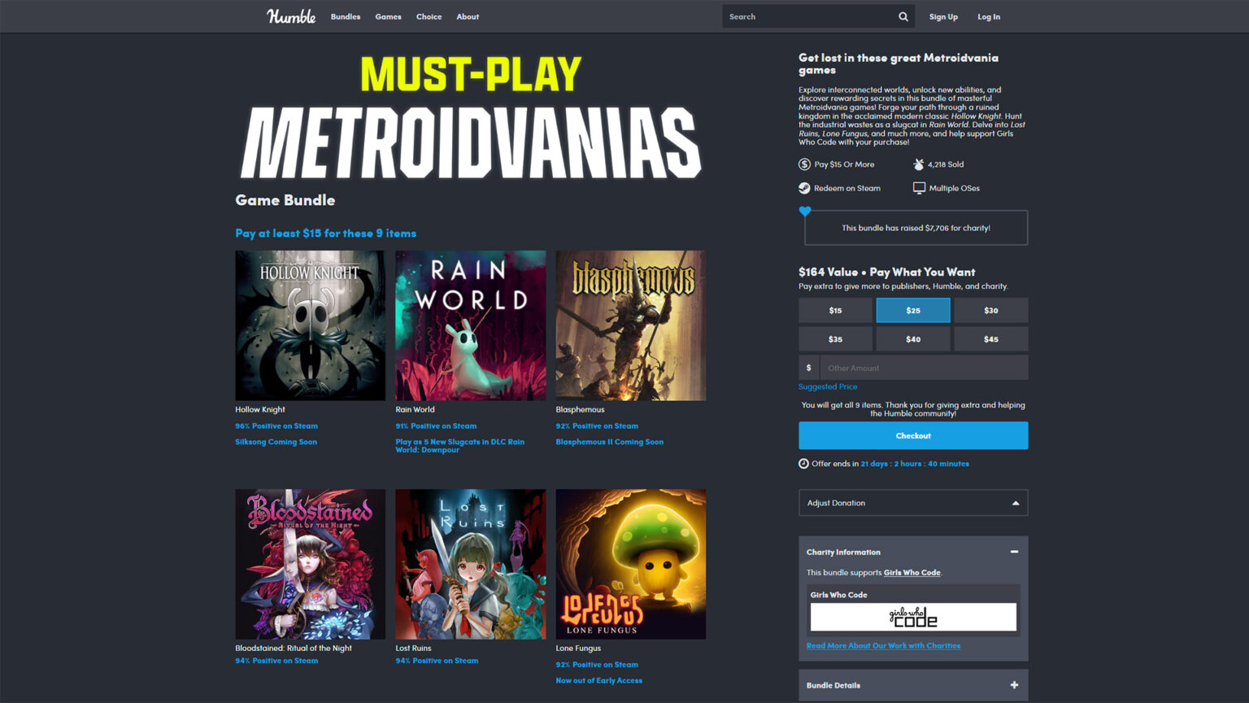The height and width of the screenshot is (703, 1249).
Task: Click the heart icon on the charity meter
Action: 805,210
